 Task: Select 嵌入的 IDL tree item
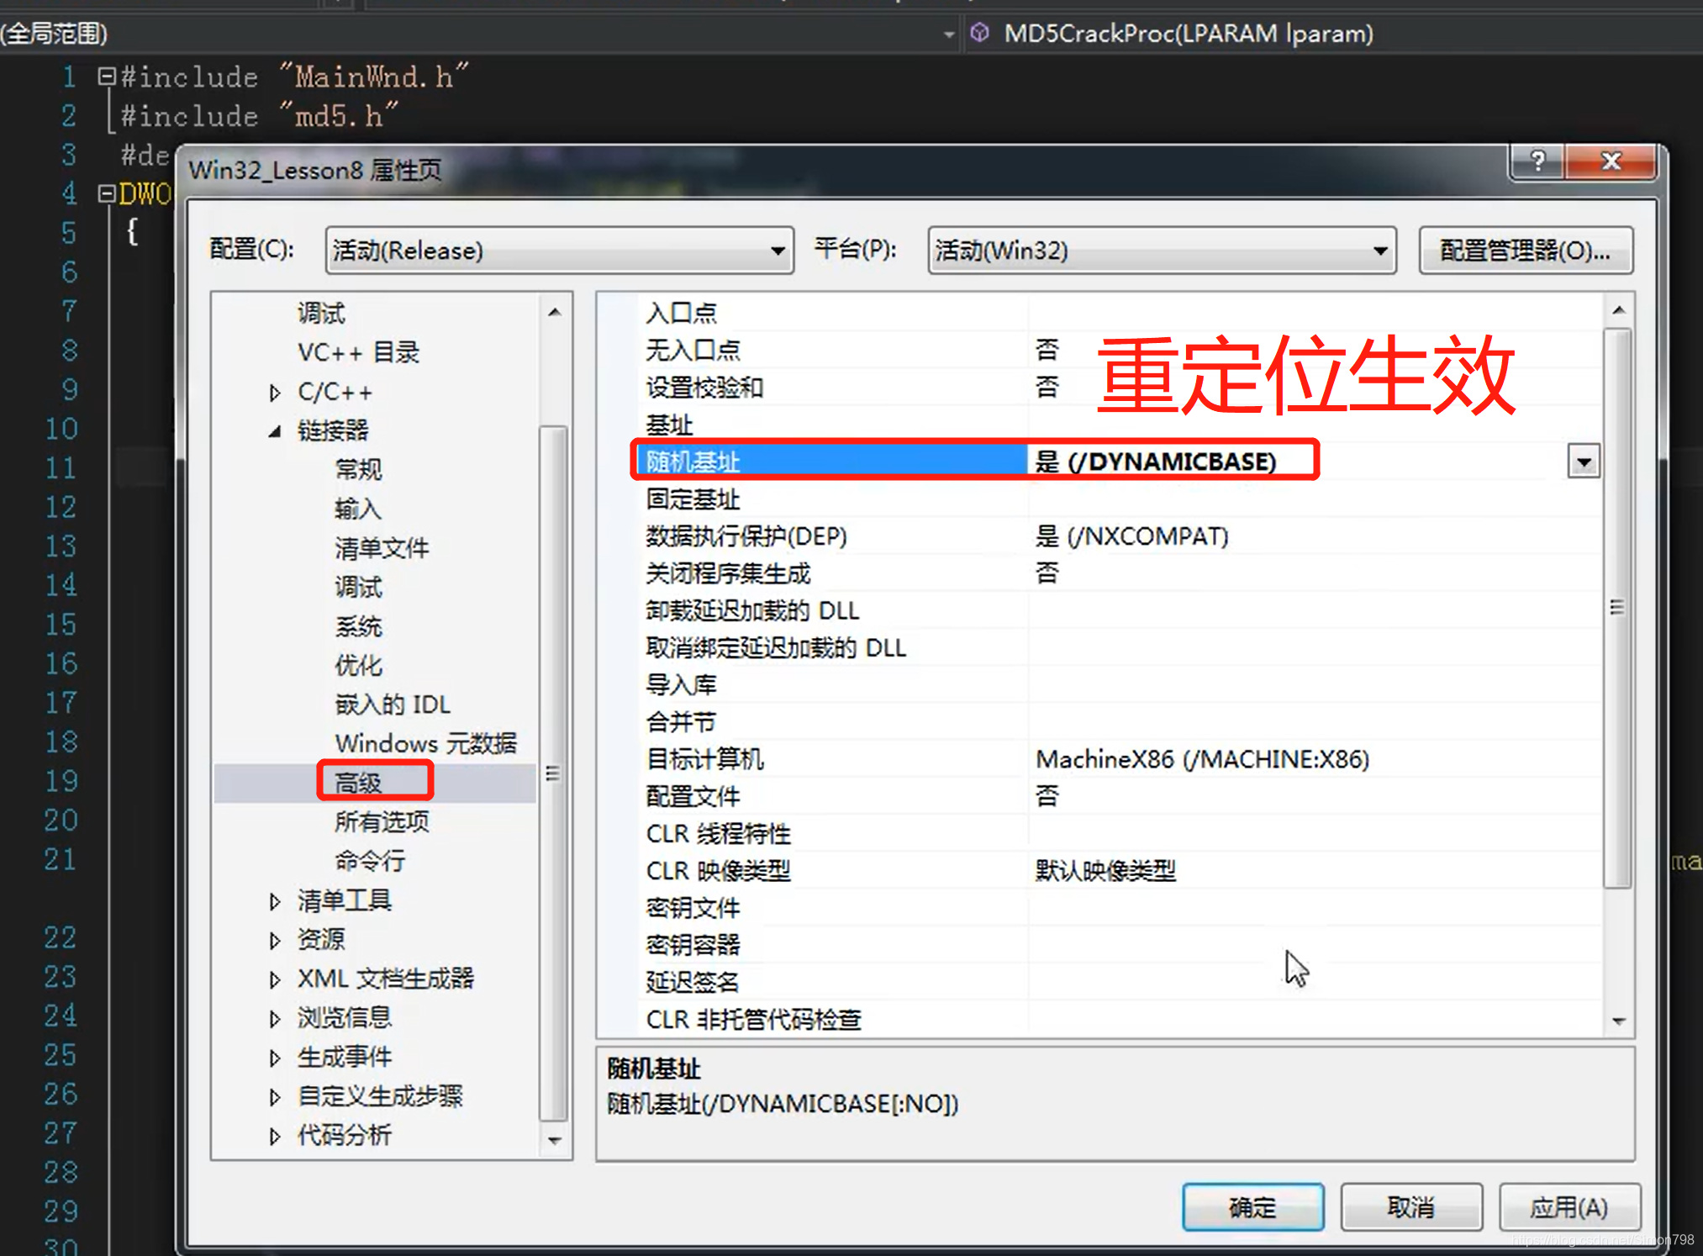click(393, 705)
